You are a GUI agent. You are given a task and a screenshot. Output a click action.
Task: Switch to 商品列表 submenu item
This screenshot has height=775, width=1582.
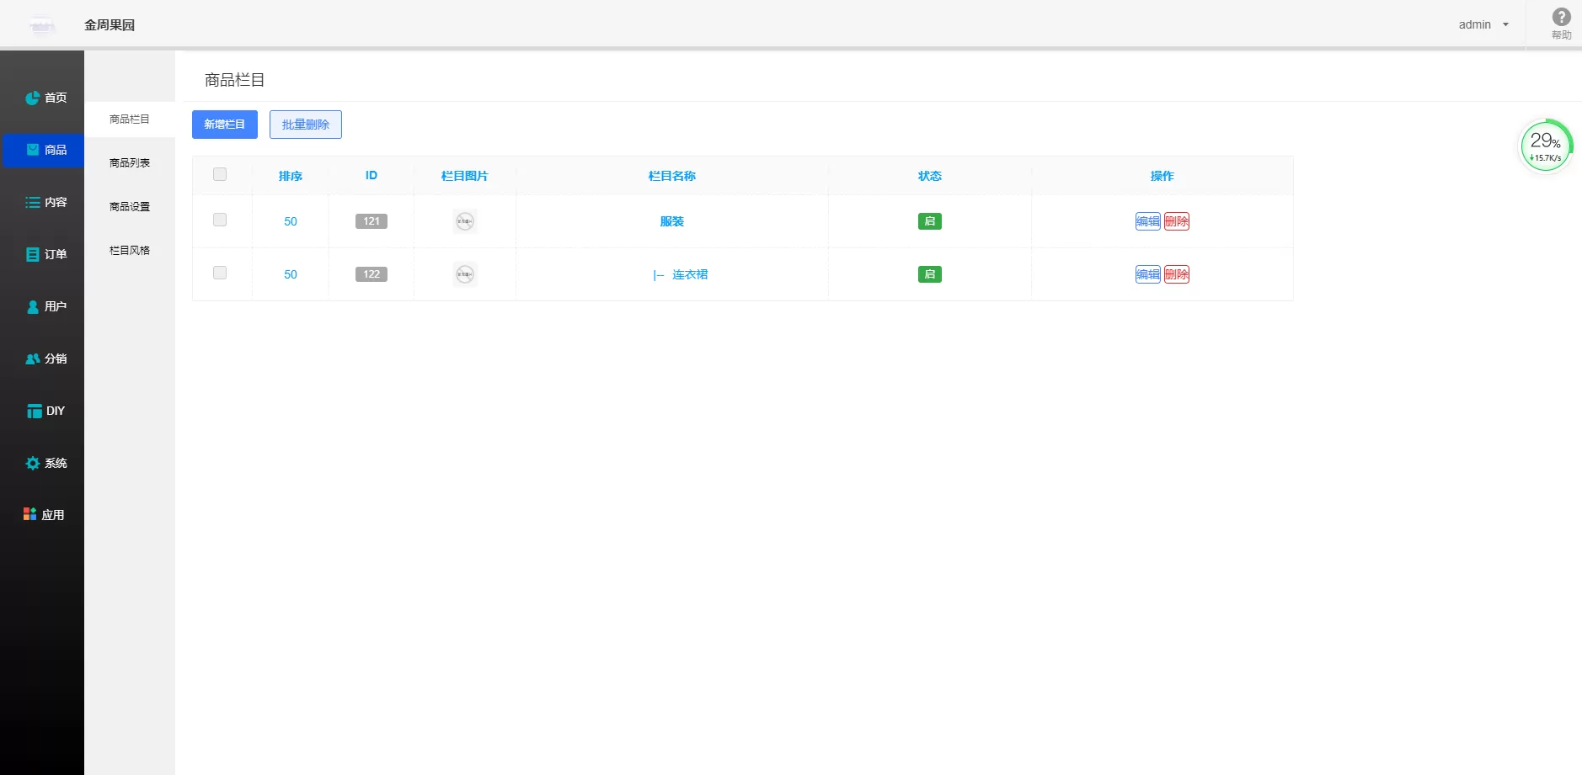point(130,163)
